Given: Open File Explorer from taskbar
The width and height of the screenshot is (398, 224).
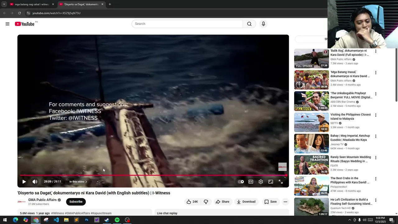Looking at the screenshot, I should coord(66,220).
